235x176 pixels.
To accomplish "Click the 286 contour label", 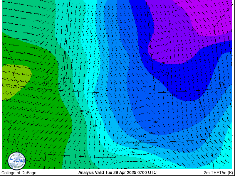I will tap(142, 136).
